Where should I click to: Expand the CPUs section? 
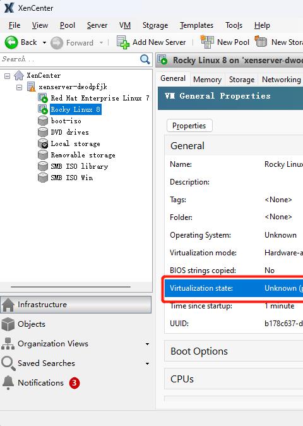click(234, 379)
